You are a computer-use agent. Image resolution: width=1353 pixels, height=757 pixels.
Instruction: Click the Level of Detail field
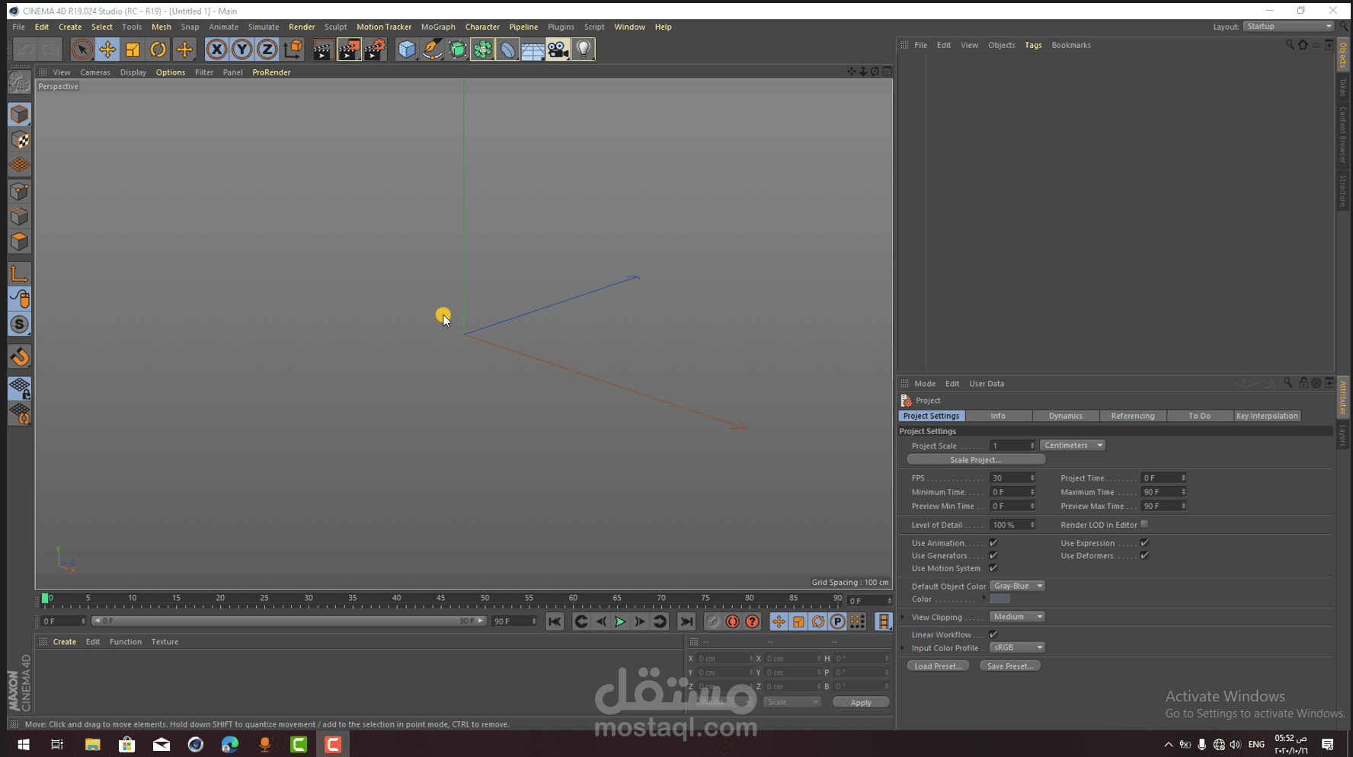pos(1012,525)
